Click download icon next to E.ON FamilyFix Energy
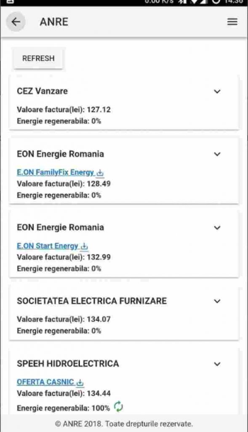This screenshot has width=248, height=432. tap(100, 173)
